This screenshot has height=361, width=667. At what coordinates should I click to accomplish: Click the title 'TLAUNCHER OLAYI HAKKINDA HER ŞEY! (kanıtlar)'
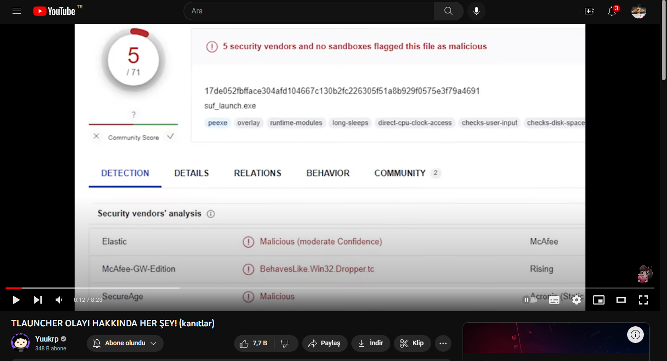[x=113, y=324]
